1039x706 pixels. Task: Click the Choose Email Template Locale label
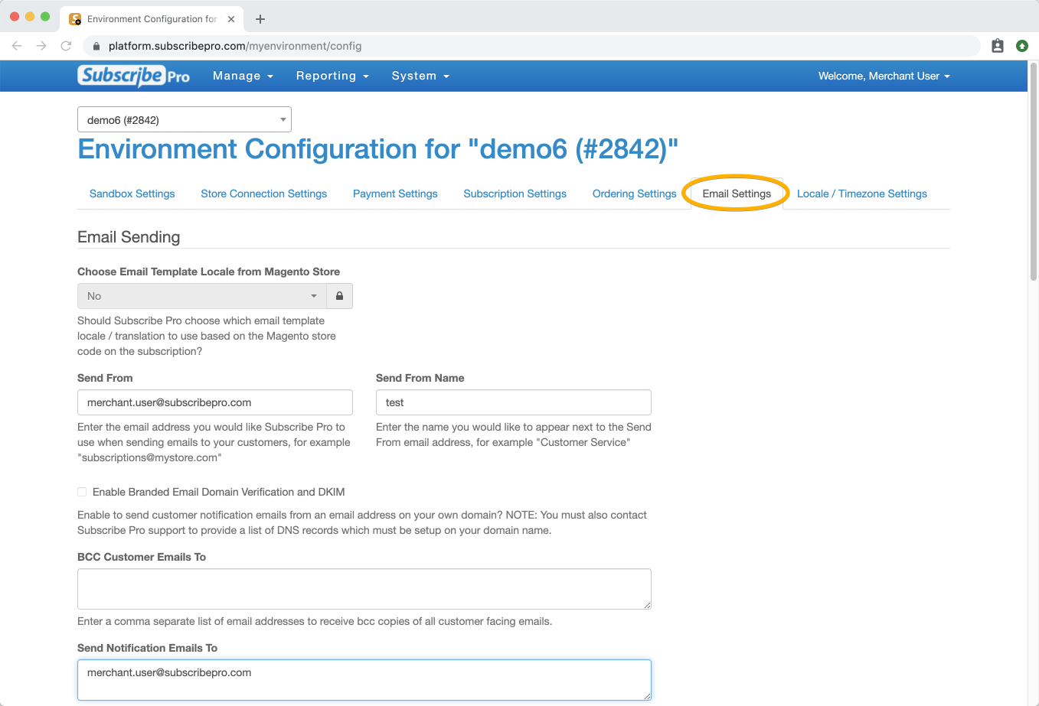coord(209,272)
